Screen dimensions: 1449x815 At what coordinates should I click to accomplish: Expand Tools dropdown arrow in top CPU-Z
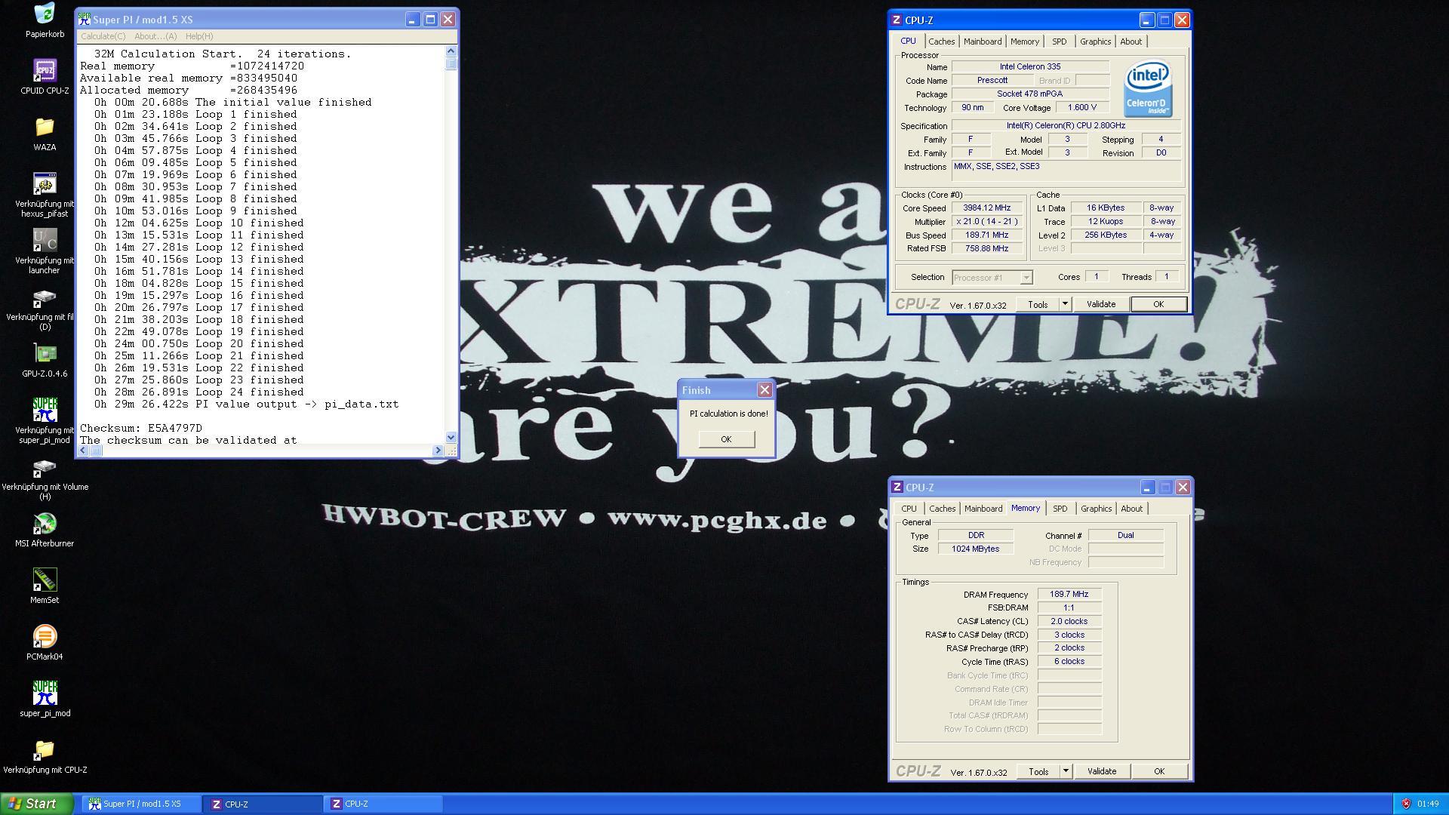point(1065,304)
